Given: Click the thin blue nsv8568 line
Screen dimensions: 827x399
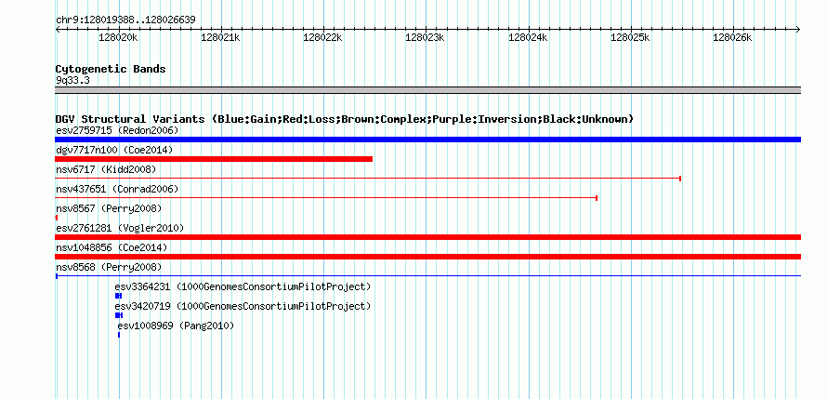Looking at the screenshot, I should pyautogui.click(x=427, y=275).
